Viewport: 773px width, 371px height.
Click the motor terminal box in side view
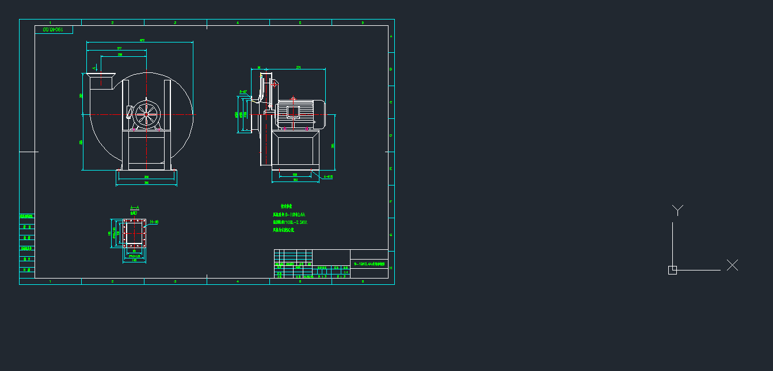coord(294,111)
